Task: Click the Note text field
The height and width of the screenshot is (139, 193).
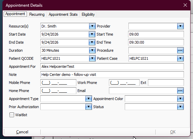Action: (112, 75)
